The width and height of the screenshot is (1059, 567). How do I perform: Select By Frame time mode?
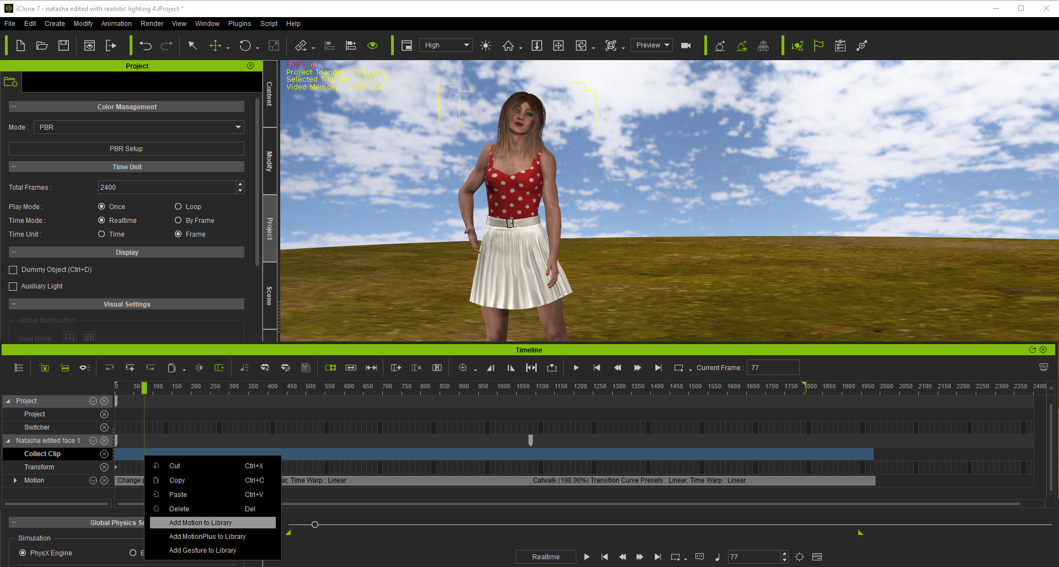tap(178, 220)
